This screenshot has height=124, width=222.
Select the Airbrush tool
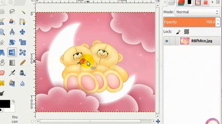click(x=12, y=73)
